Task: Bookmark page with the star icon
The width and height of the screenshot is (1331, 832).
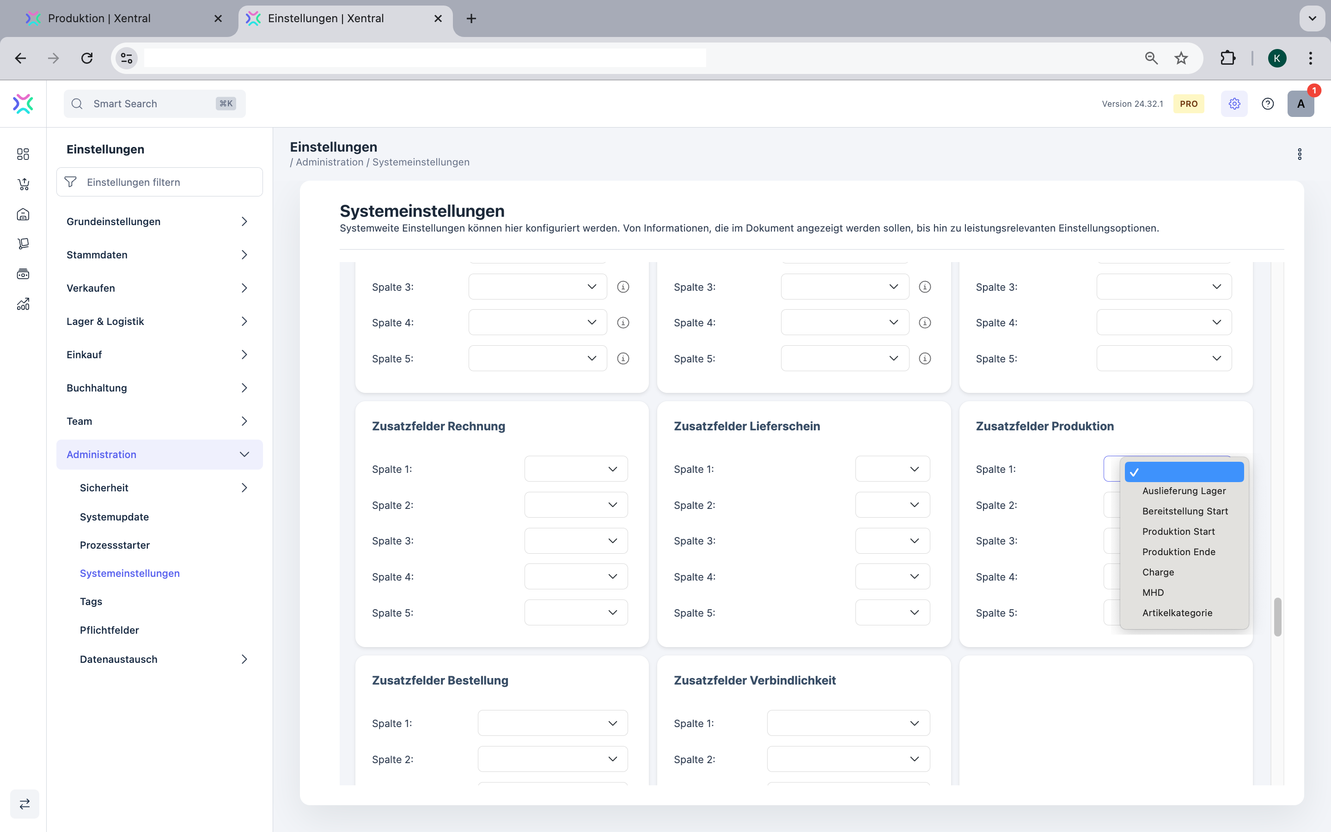Action: pyautogui.click(x=1181, y=58)
